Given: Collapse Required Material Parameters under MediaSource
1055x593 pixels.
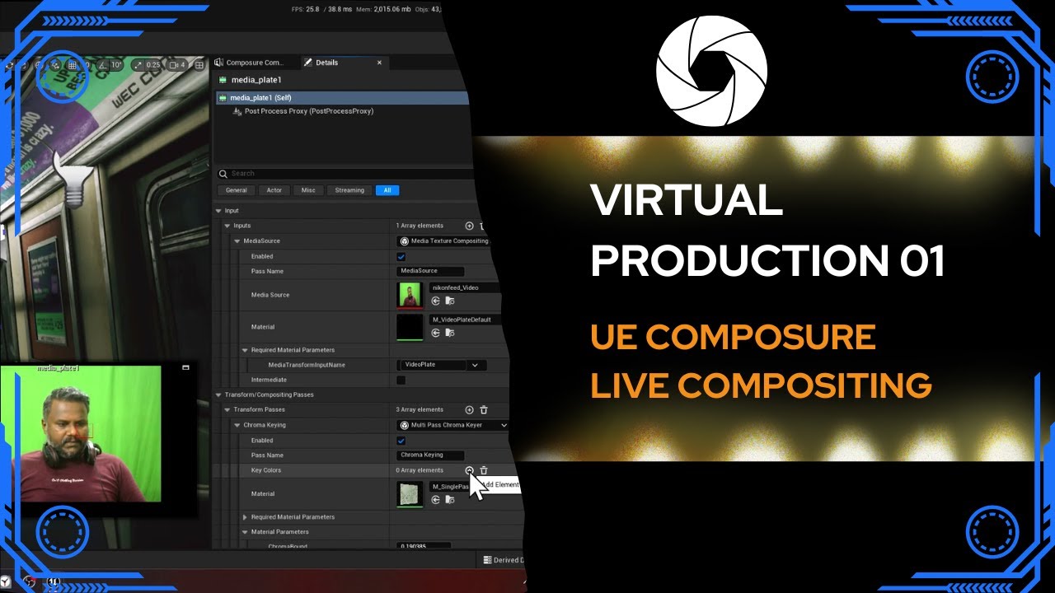Looking at the screenshot, I should coord(245,350).
